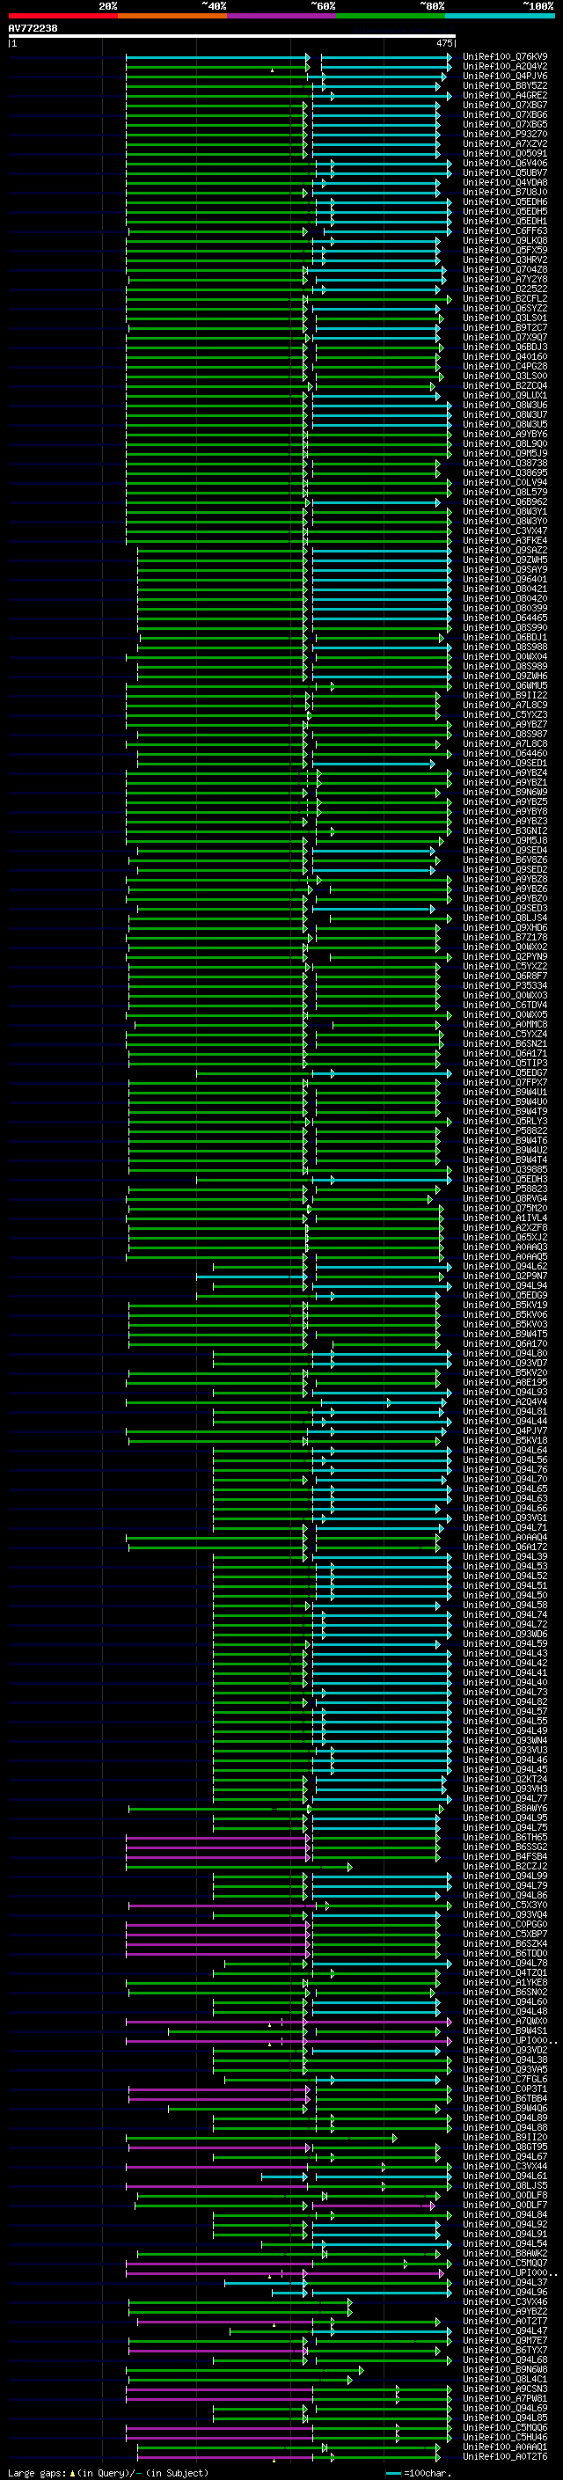Select label UniRef100_A7QWX0
Screen dimensions: 563x2480
505,2022
